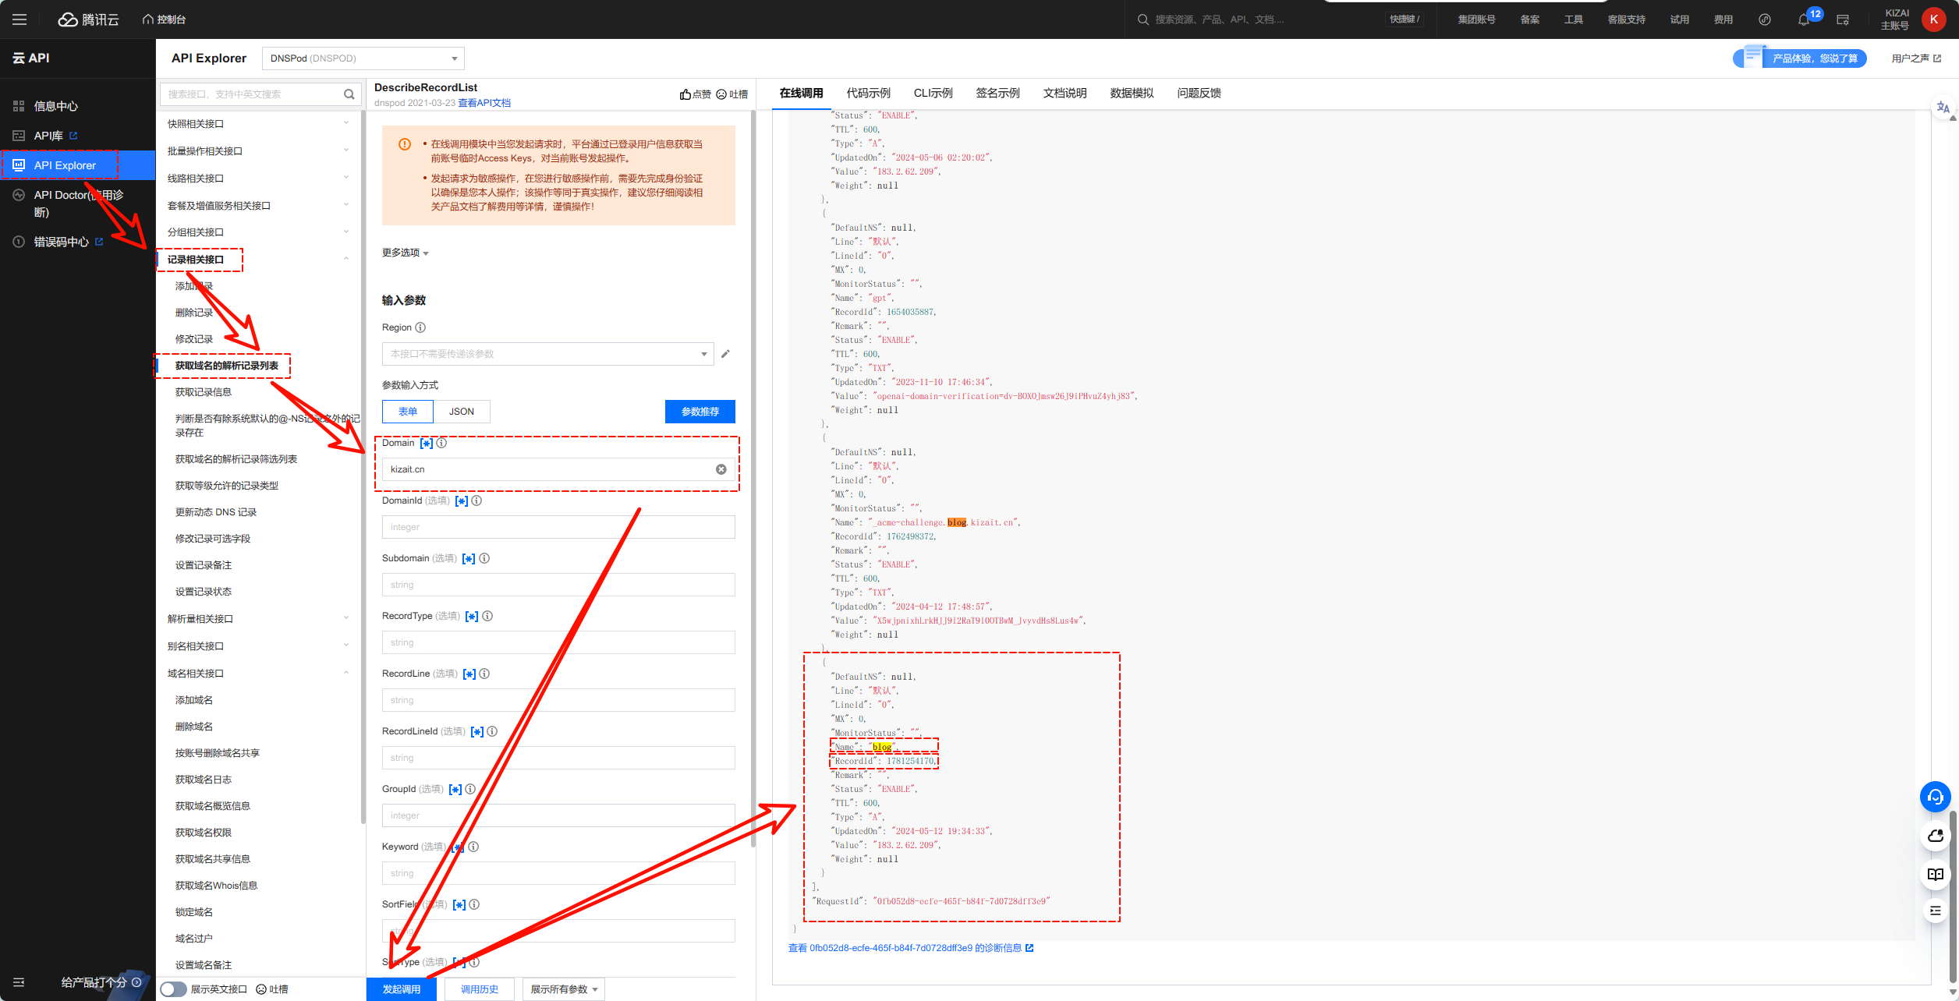This screenshot has height=1001, width=1959.
Task: Click the Domain info icon
Action: (441, 443)
